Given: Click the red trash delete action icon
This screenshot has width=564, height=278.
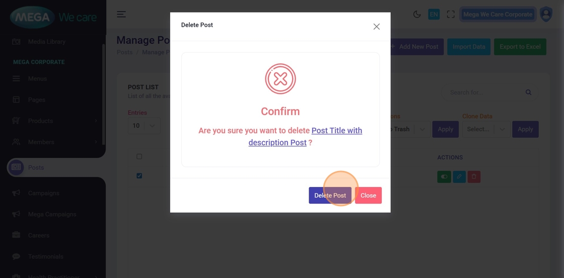Looking at the screenshot, I should [474, 176].
